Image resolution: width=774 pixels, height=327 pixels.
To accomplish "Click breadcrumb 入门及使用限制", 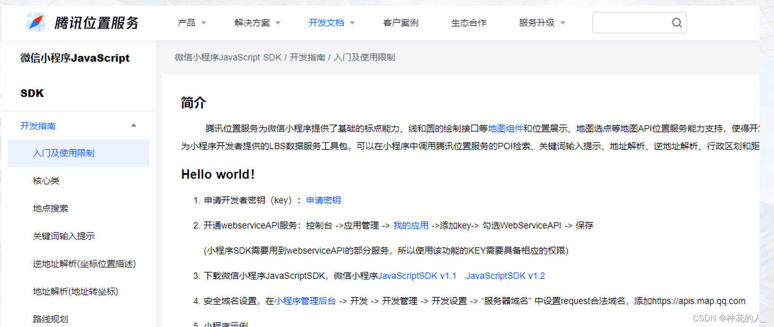I will pos(364,57).
